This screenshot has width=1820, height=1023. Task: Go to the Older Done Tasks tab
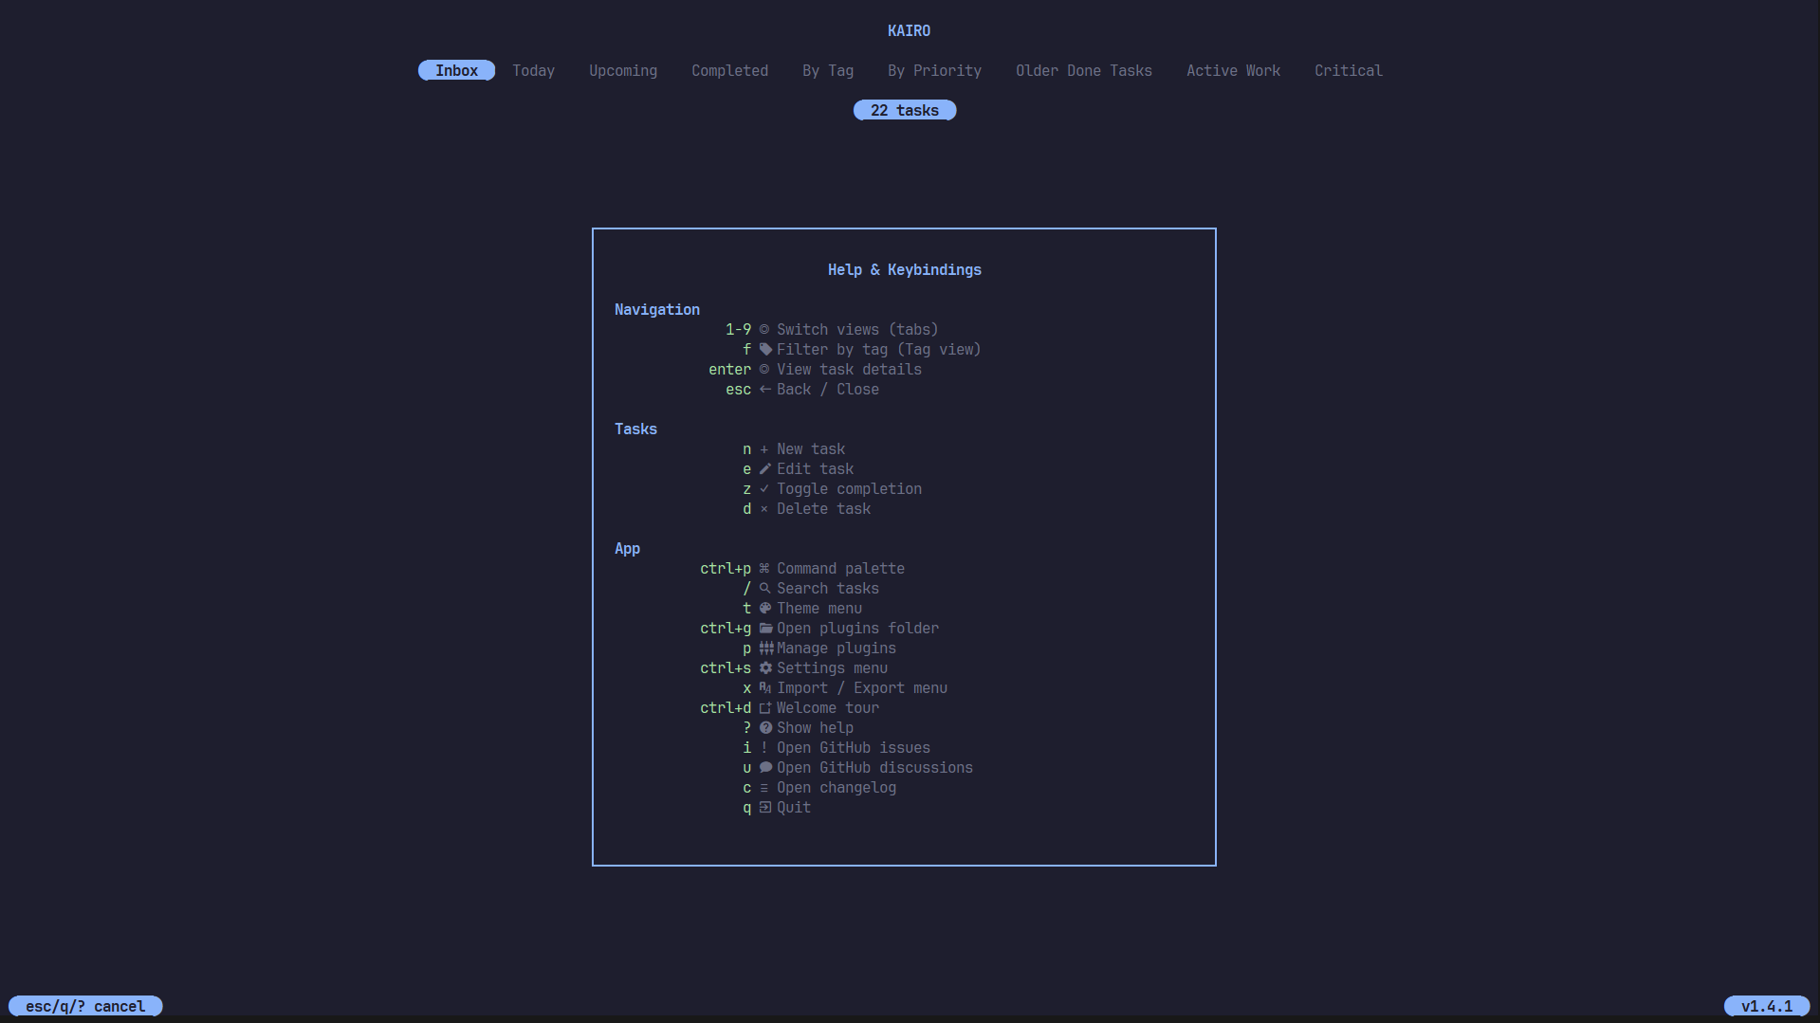(x=1084, y=71)
